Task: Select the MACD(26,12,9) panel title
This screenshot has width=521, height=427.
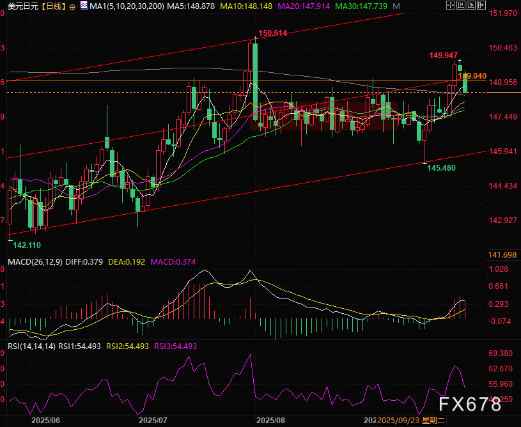Action: pos(35,261)
